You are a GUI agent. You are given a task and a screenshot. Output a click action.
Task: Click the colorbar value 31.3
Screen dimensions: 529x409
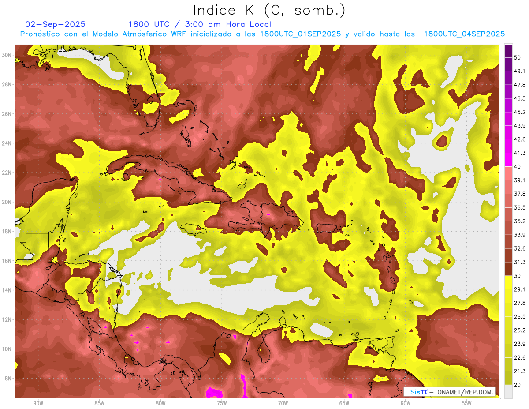(x=519, y=262)
